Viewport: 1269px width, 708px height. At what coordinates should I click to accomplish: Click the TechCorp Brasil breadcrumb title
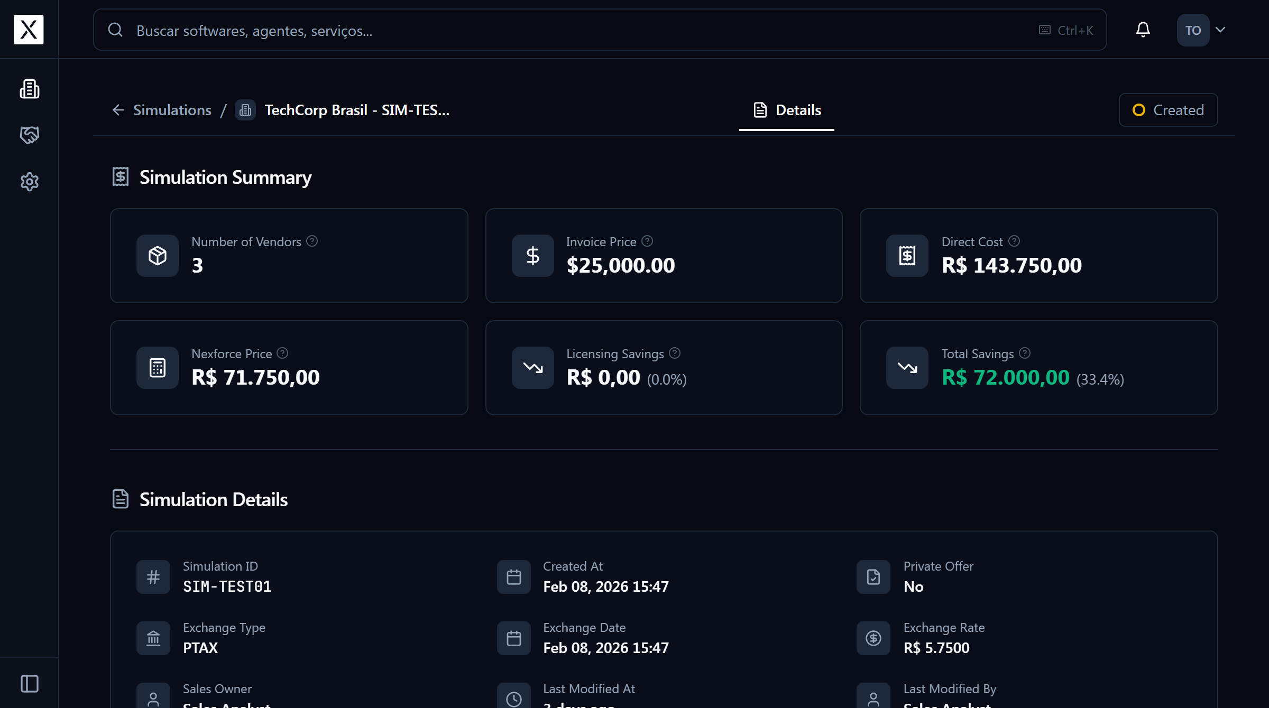pos(357,110)
